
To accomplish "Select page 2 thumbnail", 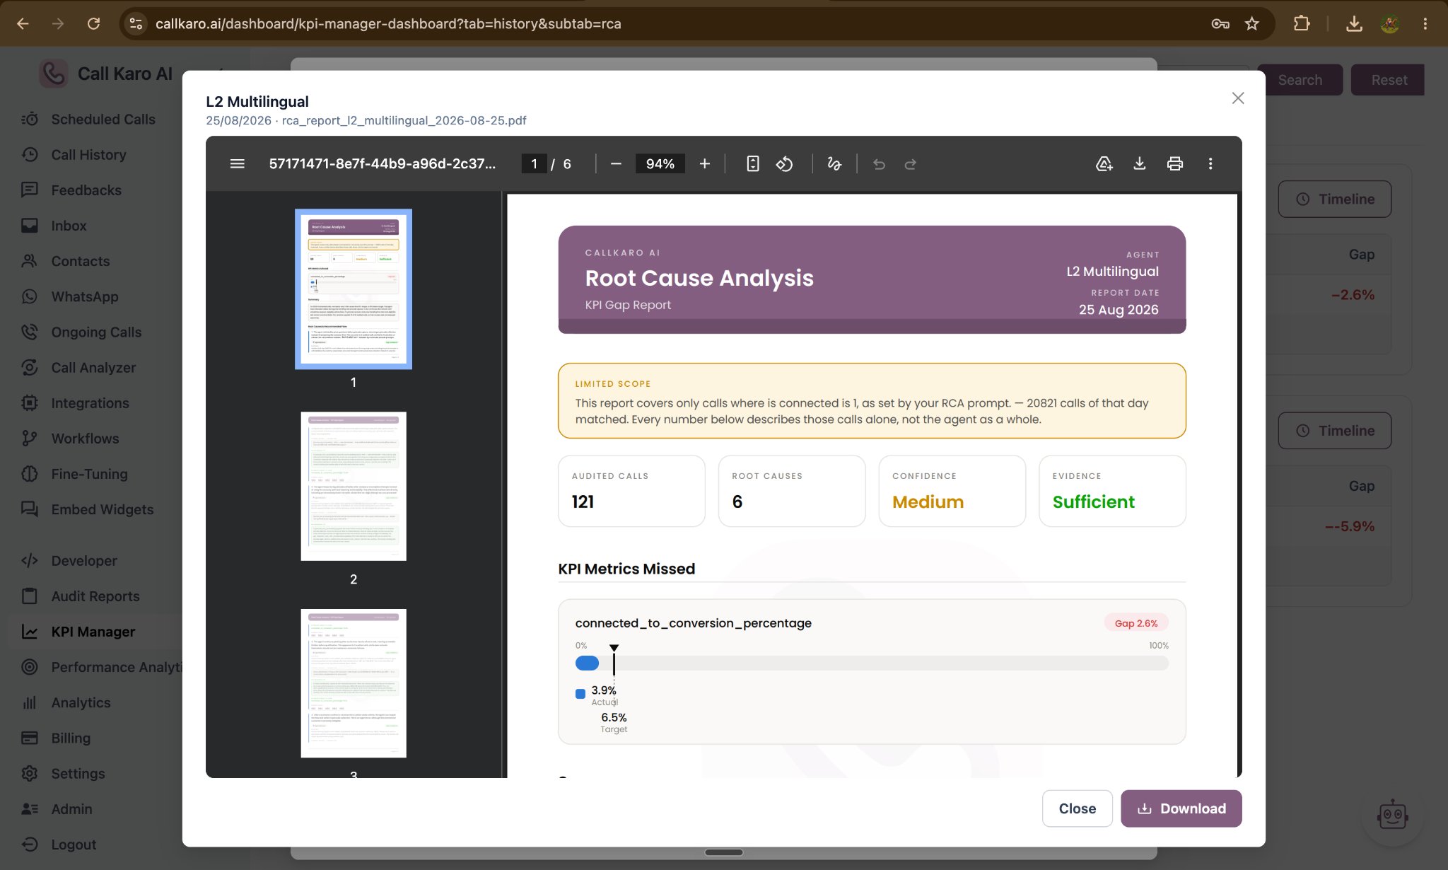I will pyautogui.click(x=354, y=486).
